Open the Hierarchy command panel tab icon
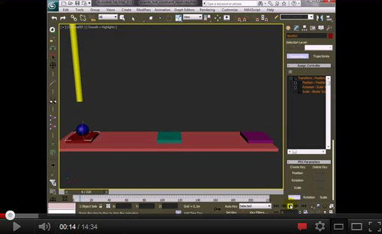The image size is (382, 234). pyautogui.click(x=304, y=28)
